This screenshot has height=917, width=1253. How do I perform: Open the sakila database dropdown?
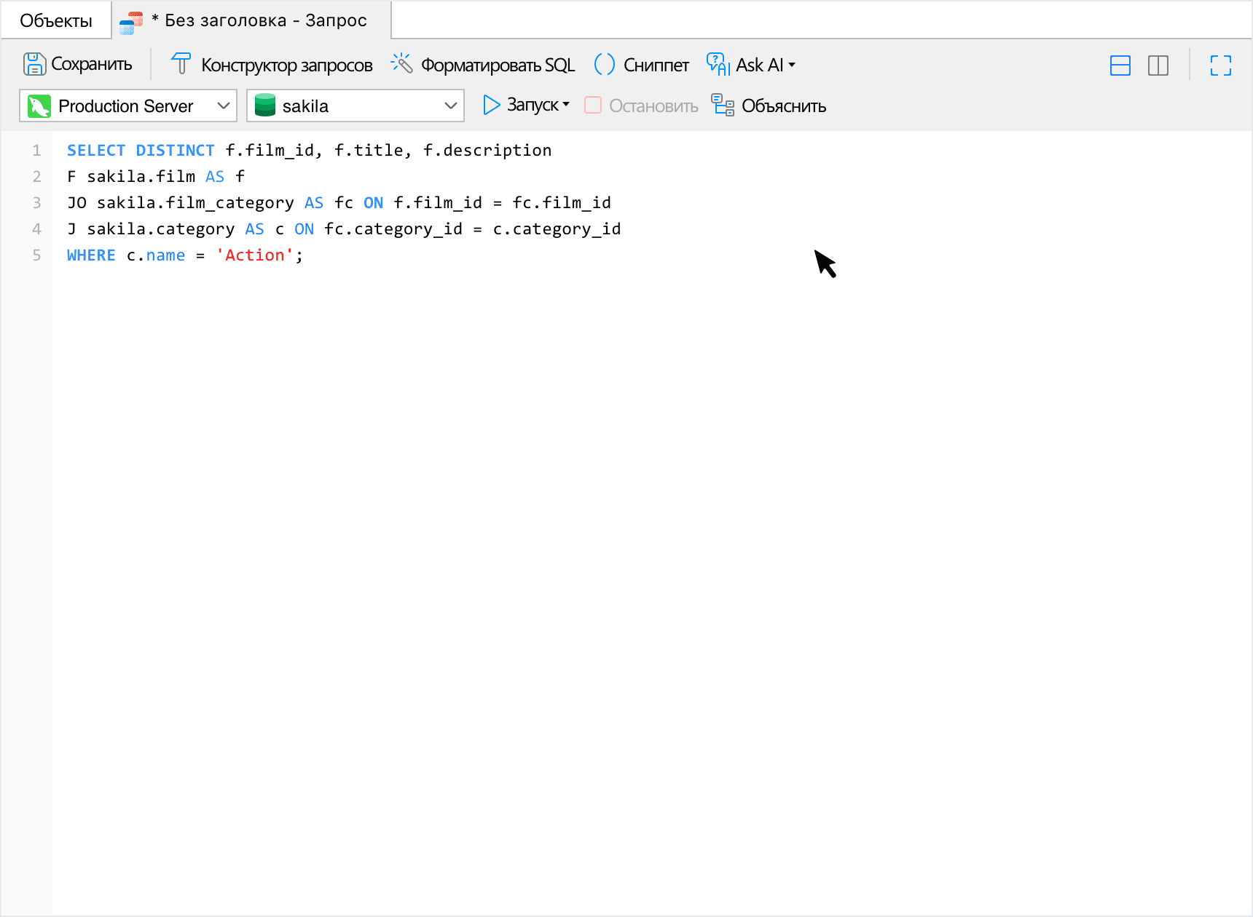[x=356, y=106]
